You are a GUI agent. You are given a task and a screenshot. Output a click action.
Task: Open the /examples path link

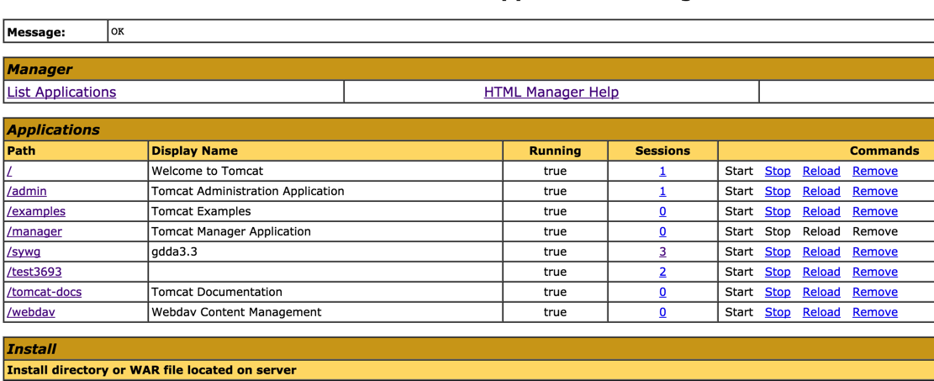pyautogui.click(x=36, y=211)
